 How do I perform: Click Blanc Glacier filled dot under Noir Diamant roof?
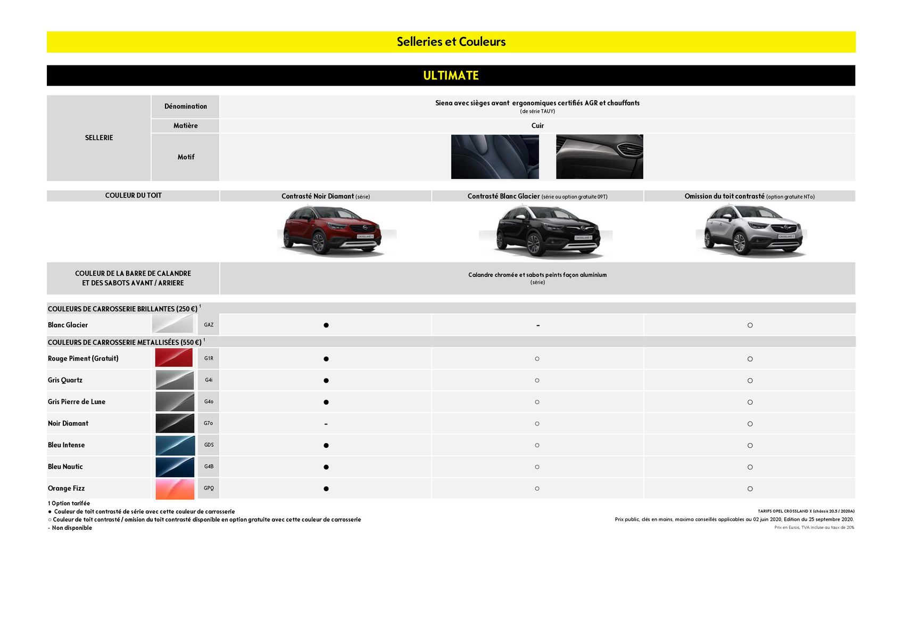(326, 325)
